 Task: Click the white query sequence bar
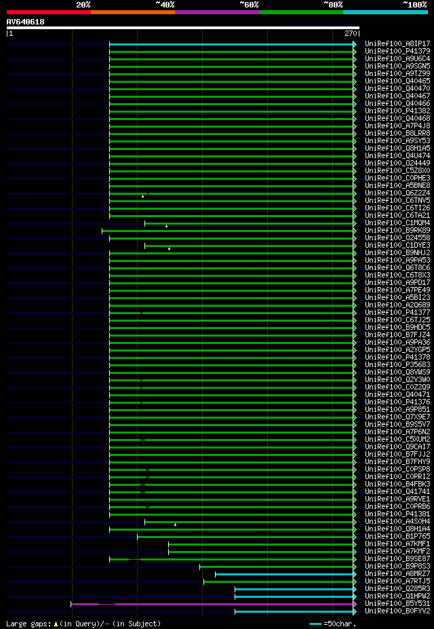[182, 28]
